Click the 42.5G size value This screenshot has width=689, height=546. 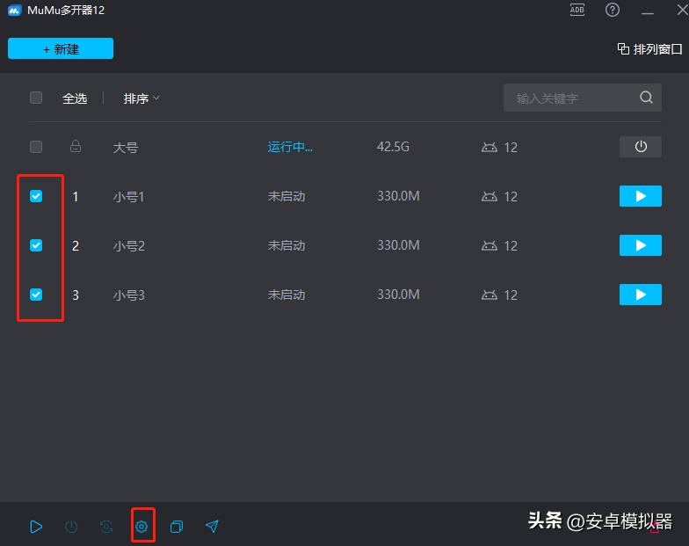click(x=394, y=146)
